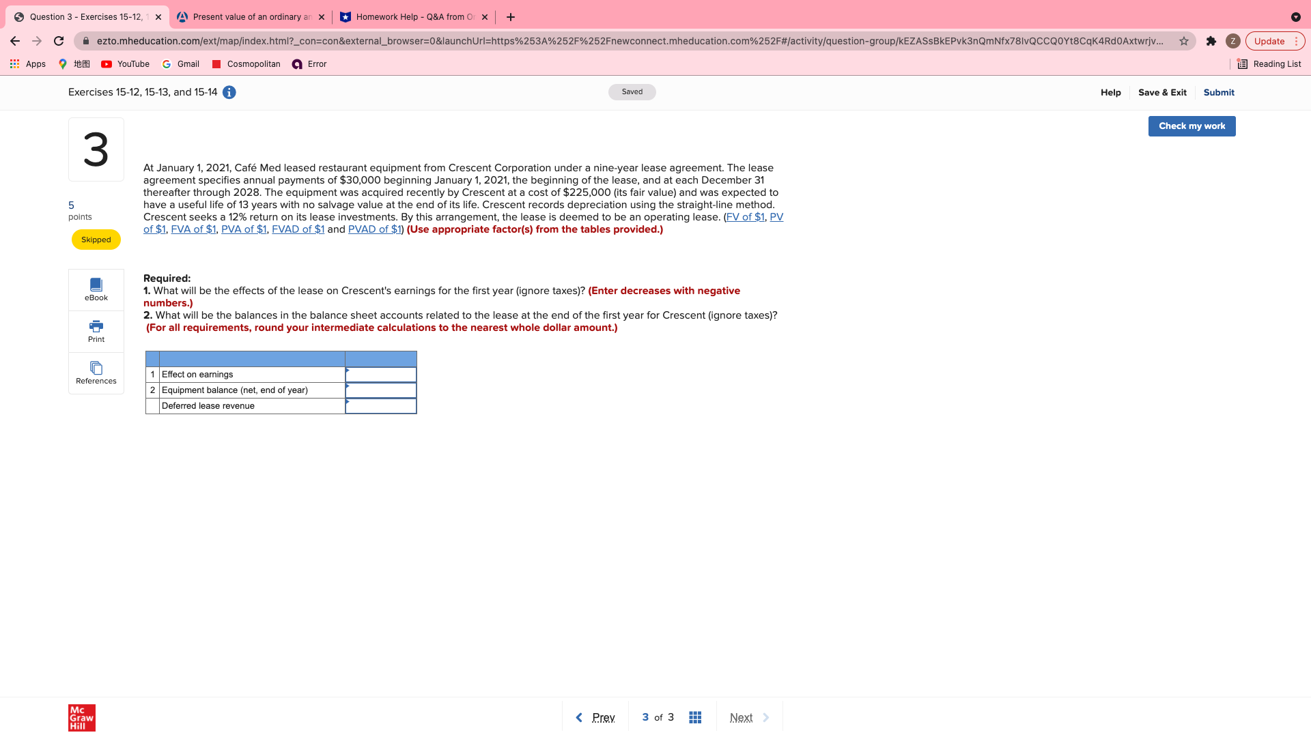The height and width of the screenshot is (737, 1311).
Task: Open the question map grid icon
Action: click(x=695, y=717)
